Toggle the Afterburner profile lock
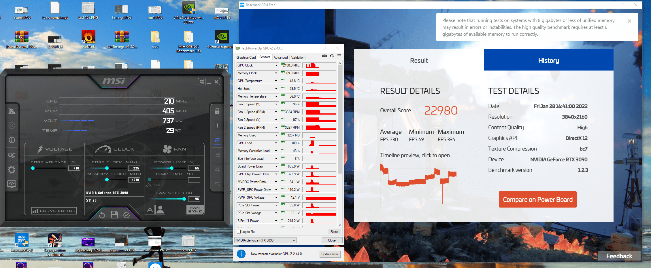The height and width of the screenshot is (268, 651). pyautogui.click(x=217, y=111)
